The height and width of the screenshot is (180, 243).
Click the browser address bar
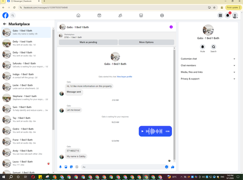point(113,7)
